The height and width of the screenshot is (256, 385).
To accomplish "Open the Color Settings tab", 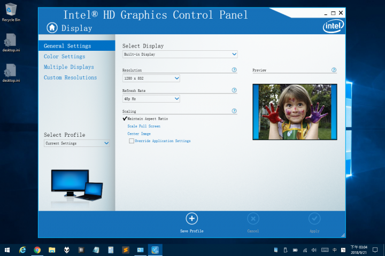I will (64, 57).
